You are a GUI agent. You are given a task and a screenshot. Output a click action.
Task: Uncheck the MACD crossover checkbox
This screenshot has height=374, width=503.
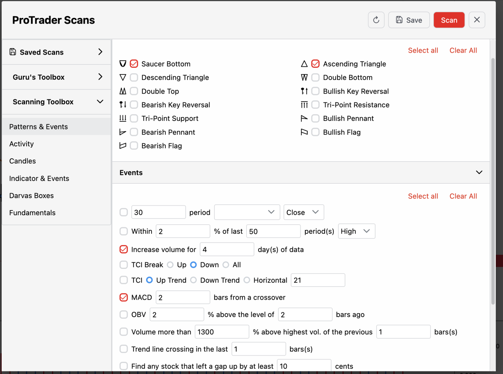pos(124,297)
